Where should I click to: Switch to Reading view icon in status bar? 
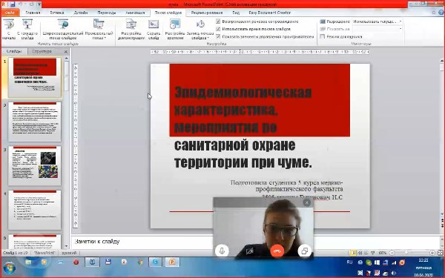tap(366, 253)
